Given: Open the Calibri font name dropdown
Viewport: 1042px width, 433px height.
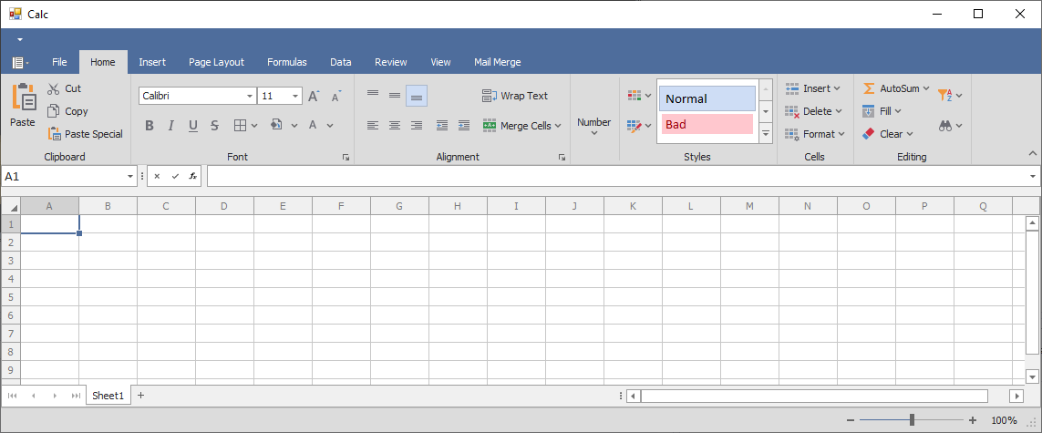Looking at the screenshot, I should click(x=250, y=97).
